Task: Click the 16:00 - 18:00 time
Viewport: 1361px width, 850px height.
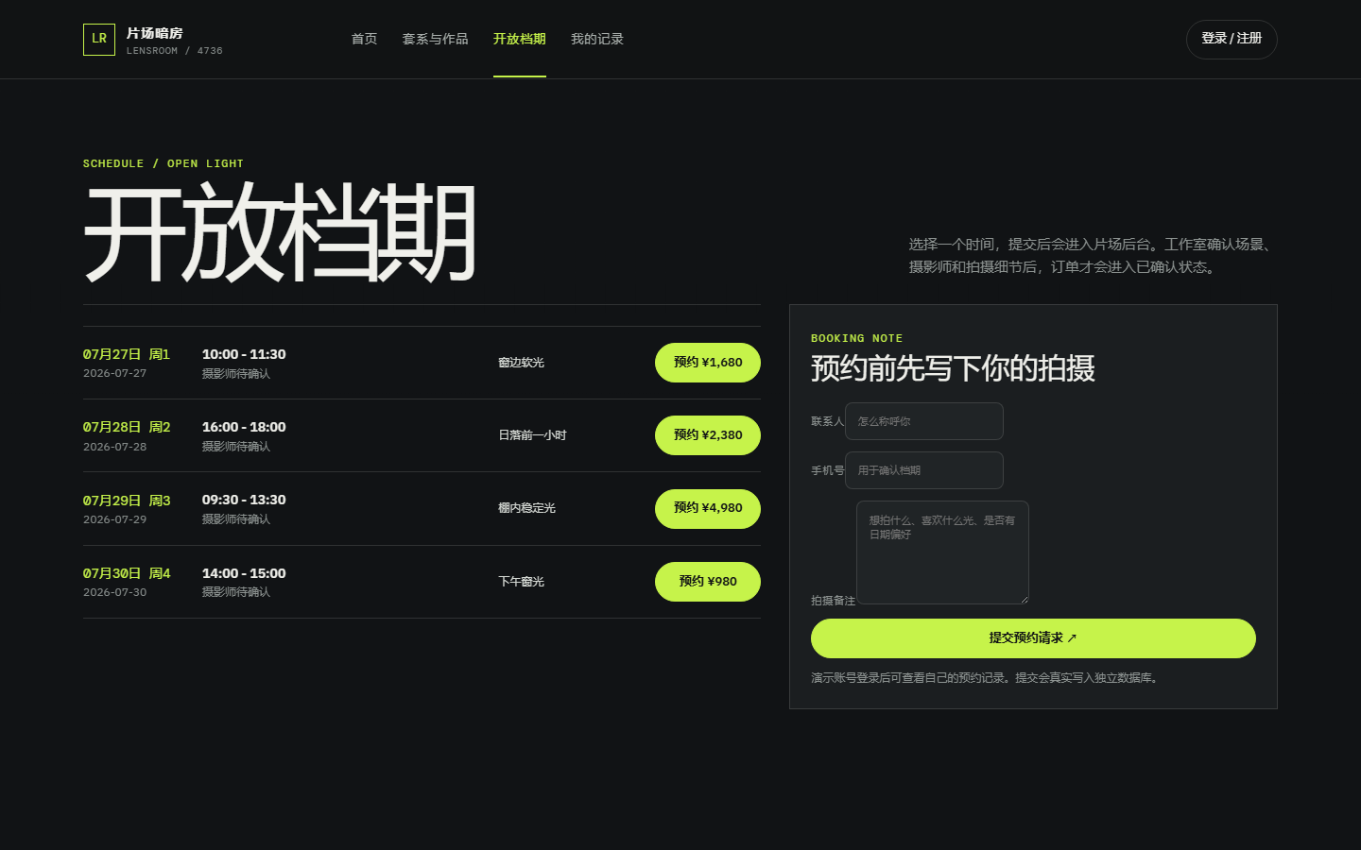Action: (x=244, y=427)
